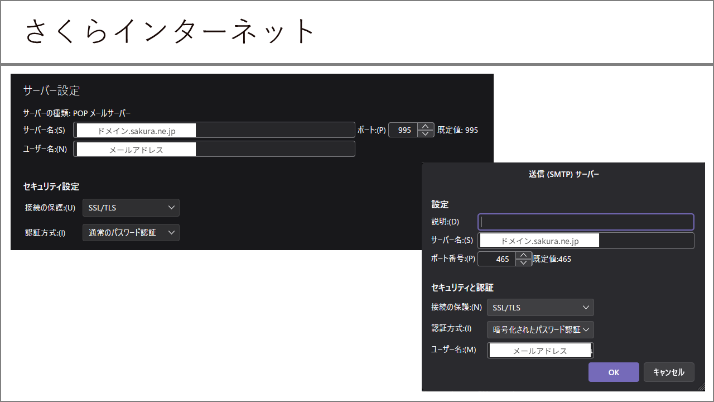Click the サーバー設定 heading text
The height and width of the screenshot is (402, 714).
(x=51, y=90)
